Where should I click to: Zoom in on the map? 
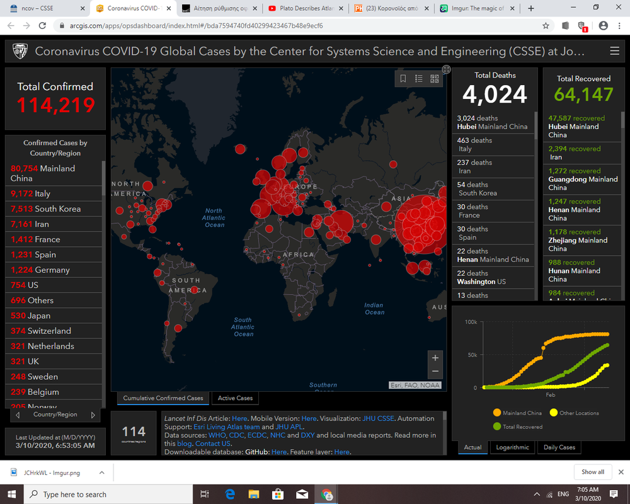pos(435,358)
